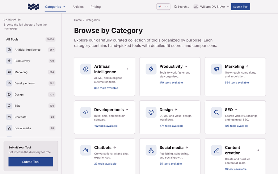The width and height of the screenshot is (278, 174).
Task: Click the Content creation card title
Action: pyautogui.click(x=233, y=150)
